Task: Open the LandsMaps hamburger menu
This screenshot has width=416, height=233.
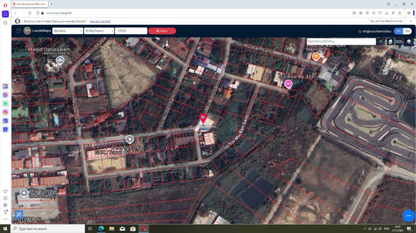Action: [18, 31]
